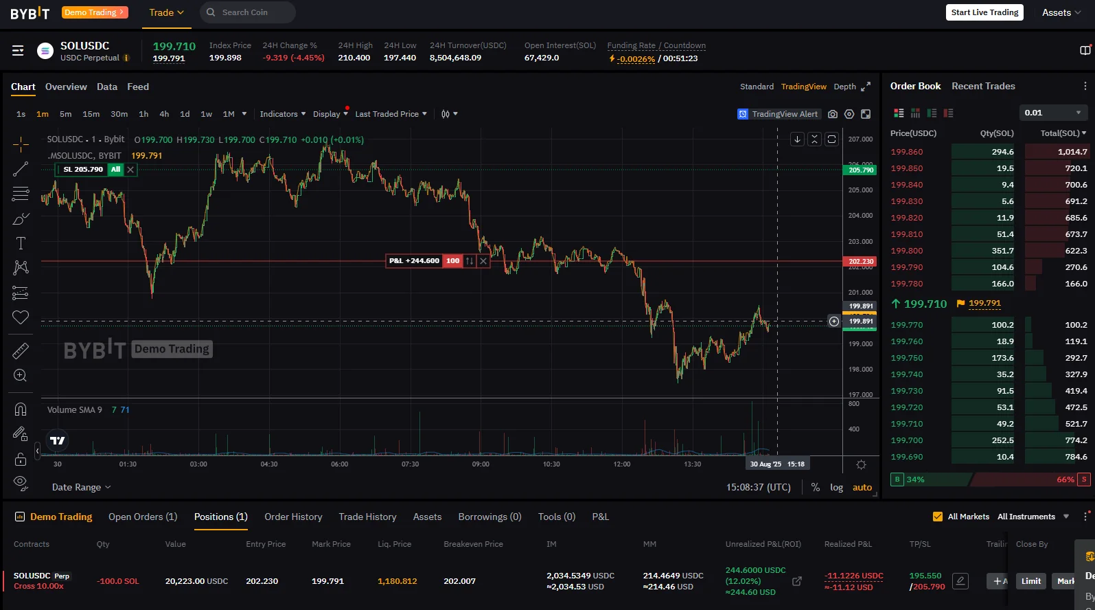Open the layout panel icon at top right
This screenshot has height=610, width=1095.
coord(1085,50)
